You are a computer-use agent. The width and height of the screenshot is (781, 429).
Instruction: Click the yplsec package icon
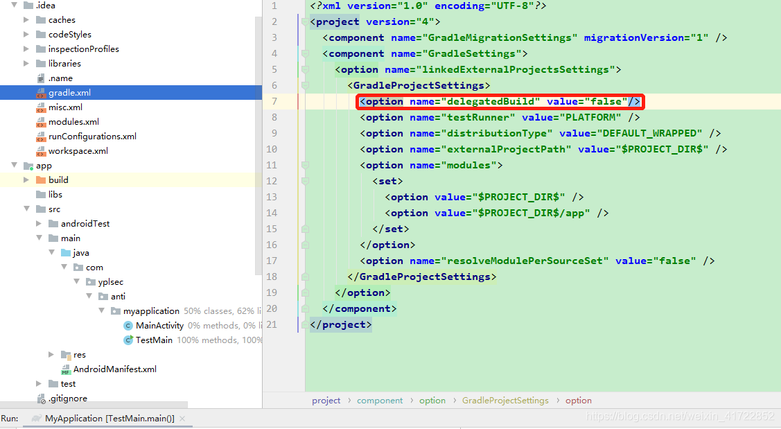pyautogui.click(x=91, y=282)
